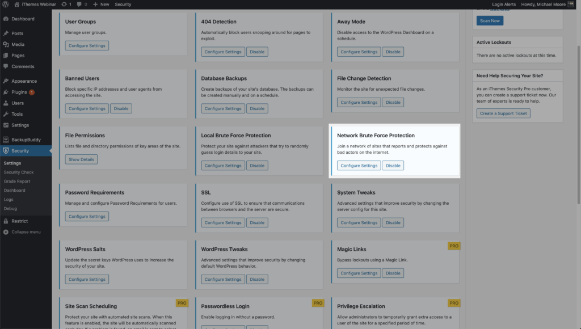Click the Media icon in sidebar
581x329 pixels.
[x=6, y=44]
